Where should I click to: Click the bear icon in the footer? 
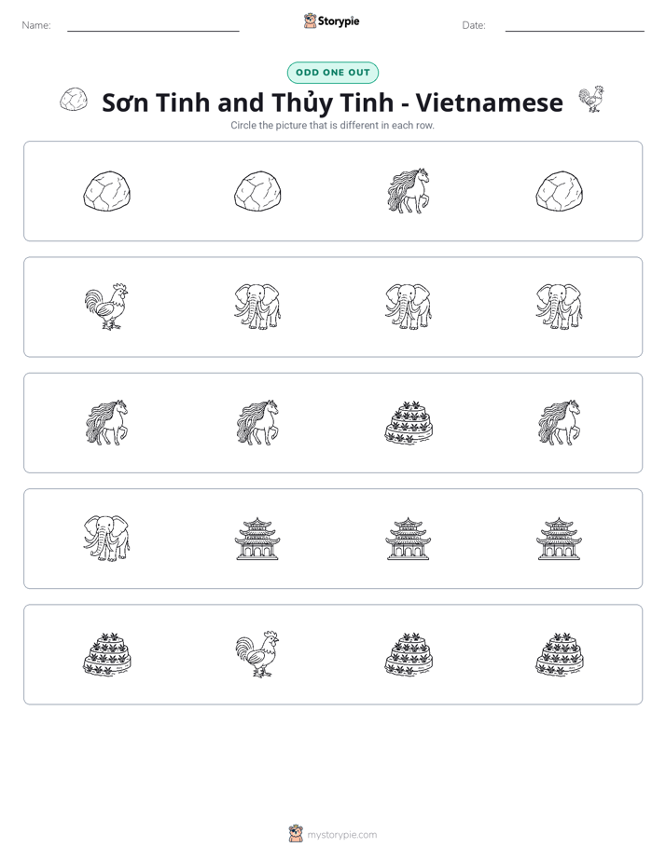coord(296,834)
